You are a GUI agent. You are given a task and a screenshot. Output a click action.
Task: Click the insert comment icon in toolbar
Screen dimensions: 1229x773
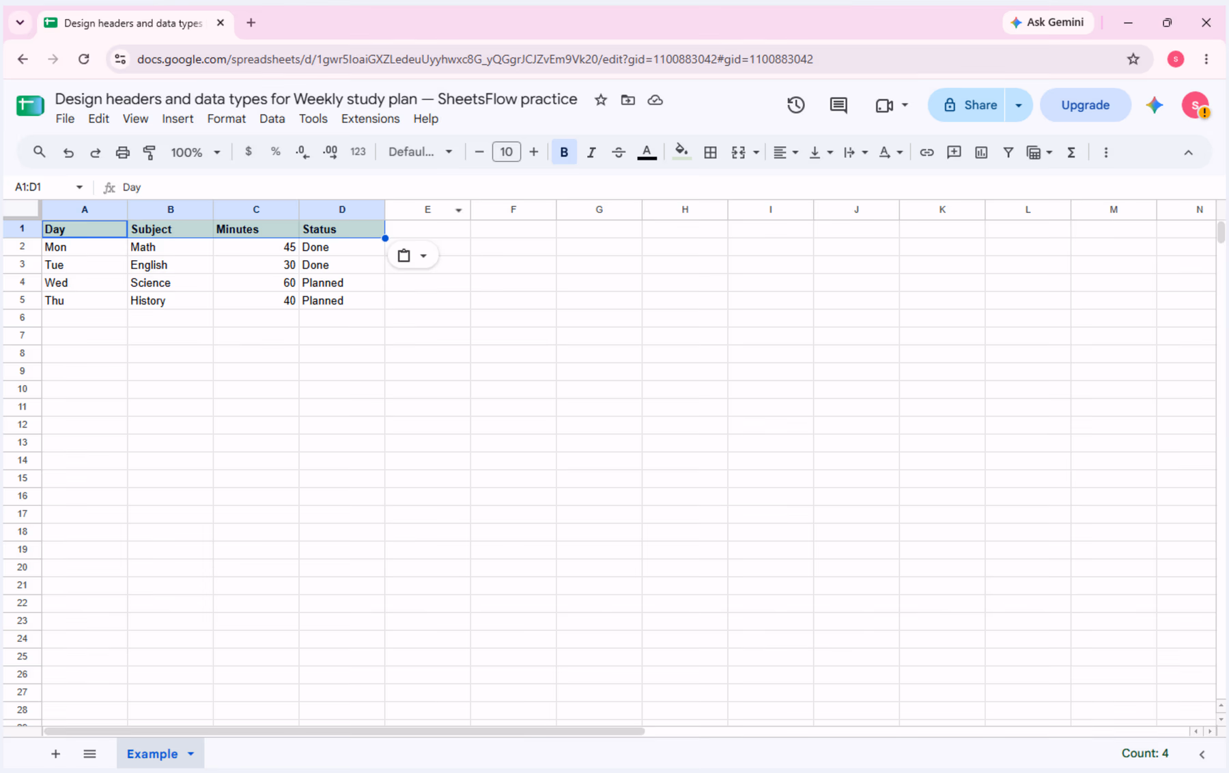click(954, 152)
